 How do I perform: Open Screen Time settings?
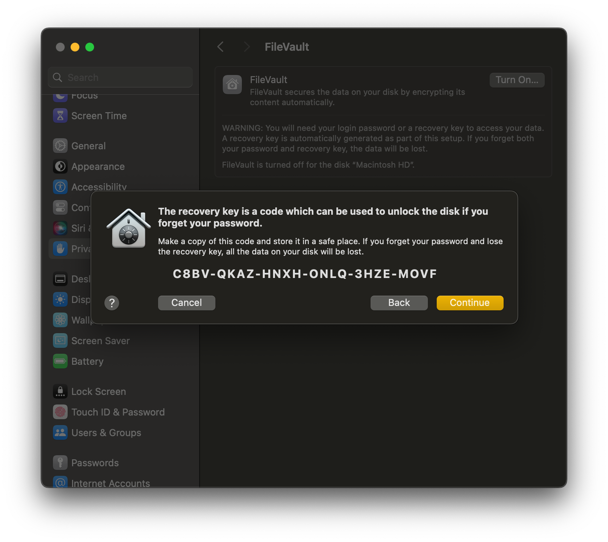[x=120, y=116]
